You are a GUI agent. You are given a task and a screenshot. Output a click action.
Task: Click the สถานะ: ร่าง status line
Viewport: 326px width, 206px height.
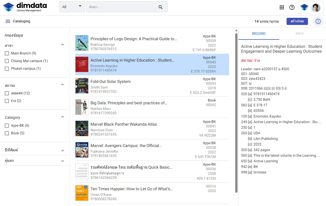click(250, 61)
